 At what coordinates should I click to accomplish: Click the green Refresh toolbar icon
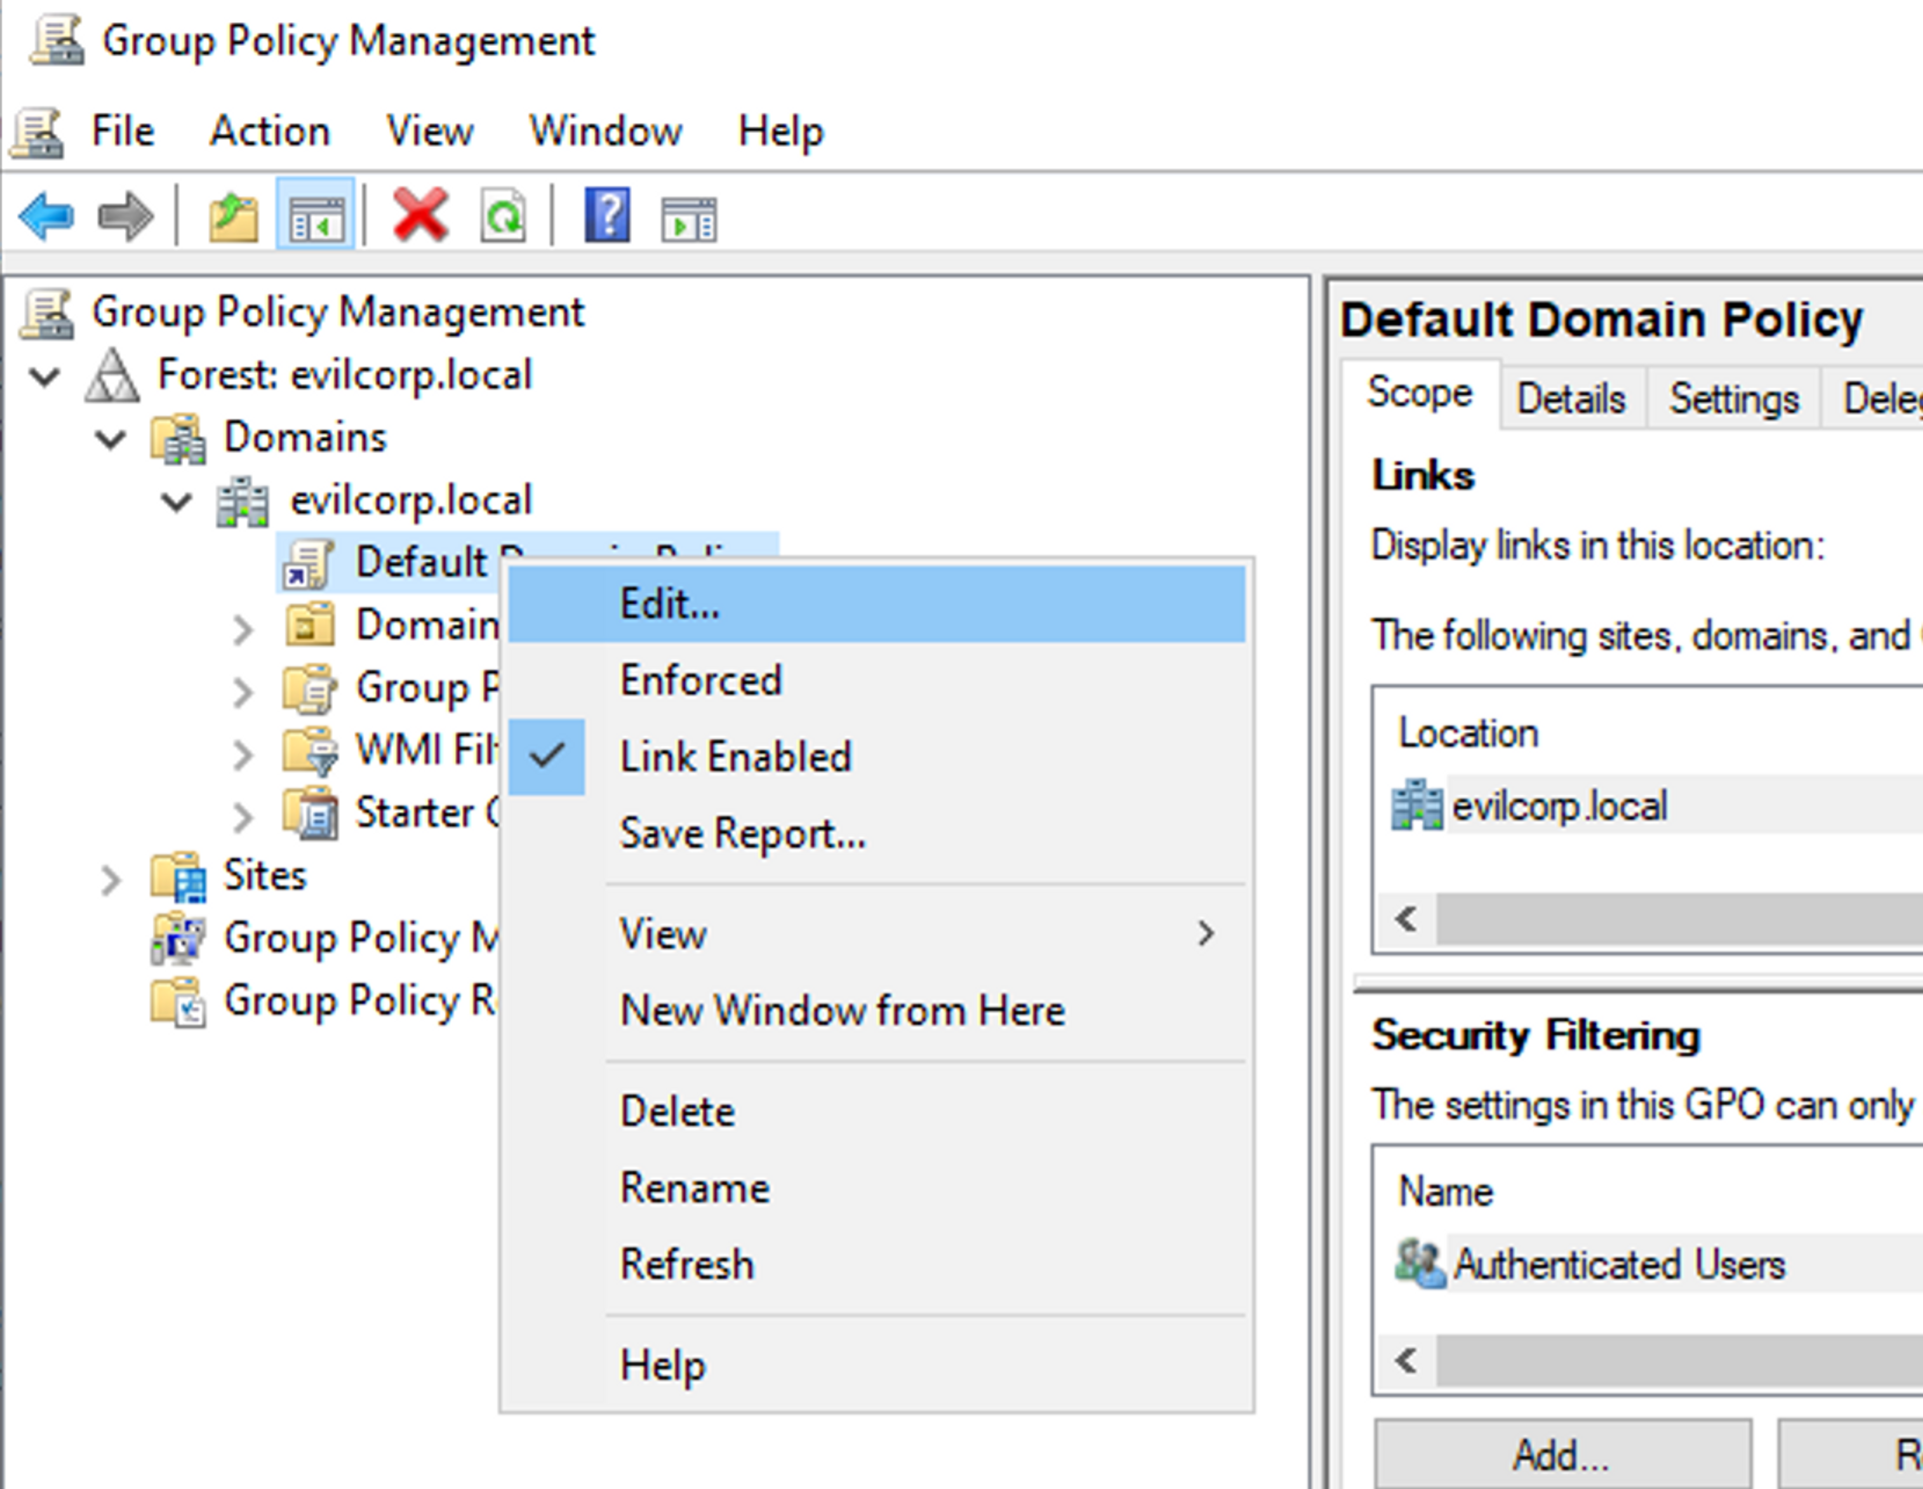[x=504, y=217]
